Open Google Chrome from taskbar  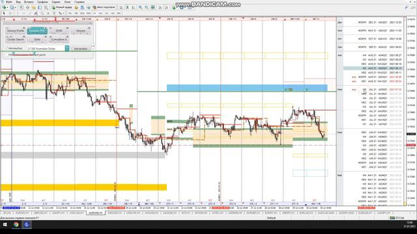[x=16, y=224]
